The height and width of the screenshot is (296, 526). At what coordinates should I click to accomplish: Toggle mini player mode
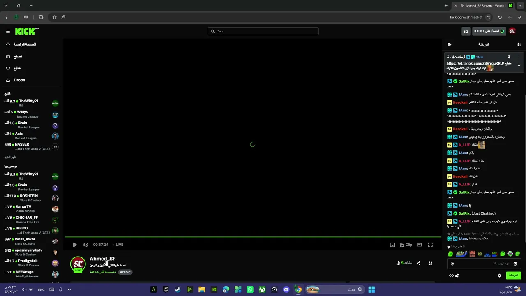point(392,245)
